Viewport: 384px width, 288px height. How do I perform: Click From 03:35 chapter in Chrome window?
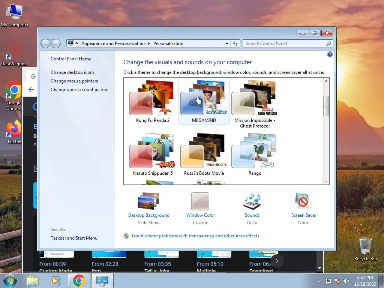161,262
